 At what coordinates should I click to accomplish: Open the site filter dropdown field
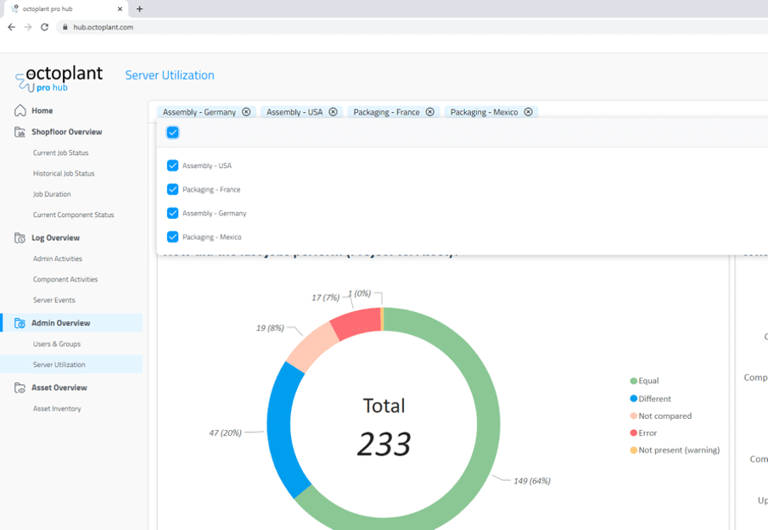645,112
